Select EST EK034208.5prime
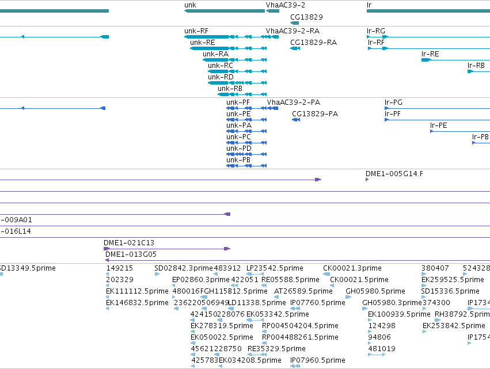Image resolution: width=490 pixels, height=369 pixels. pyautogui.click(x=221, y=366)
